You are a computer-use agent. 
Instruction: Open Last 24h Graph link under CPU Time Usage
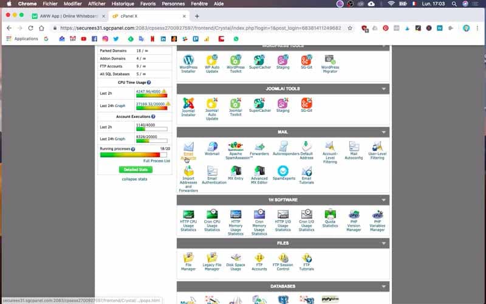point(120,106)
